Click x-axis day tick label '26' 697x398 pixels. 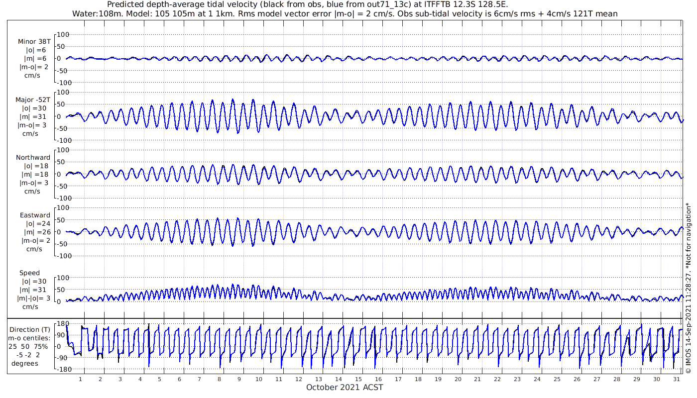pyautogui.click(x=577, y=379)
